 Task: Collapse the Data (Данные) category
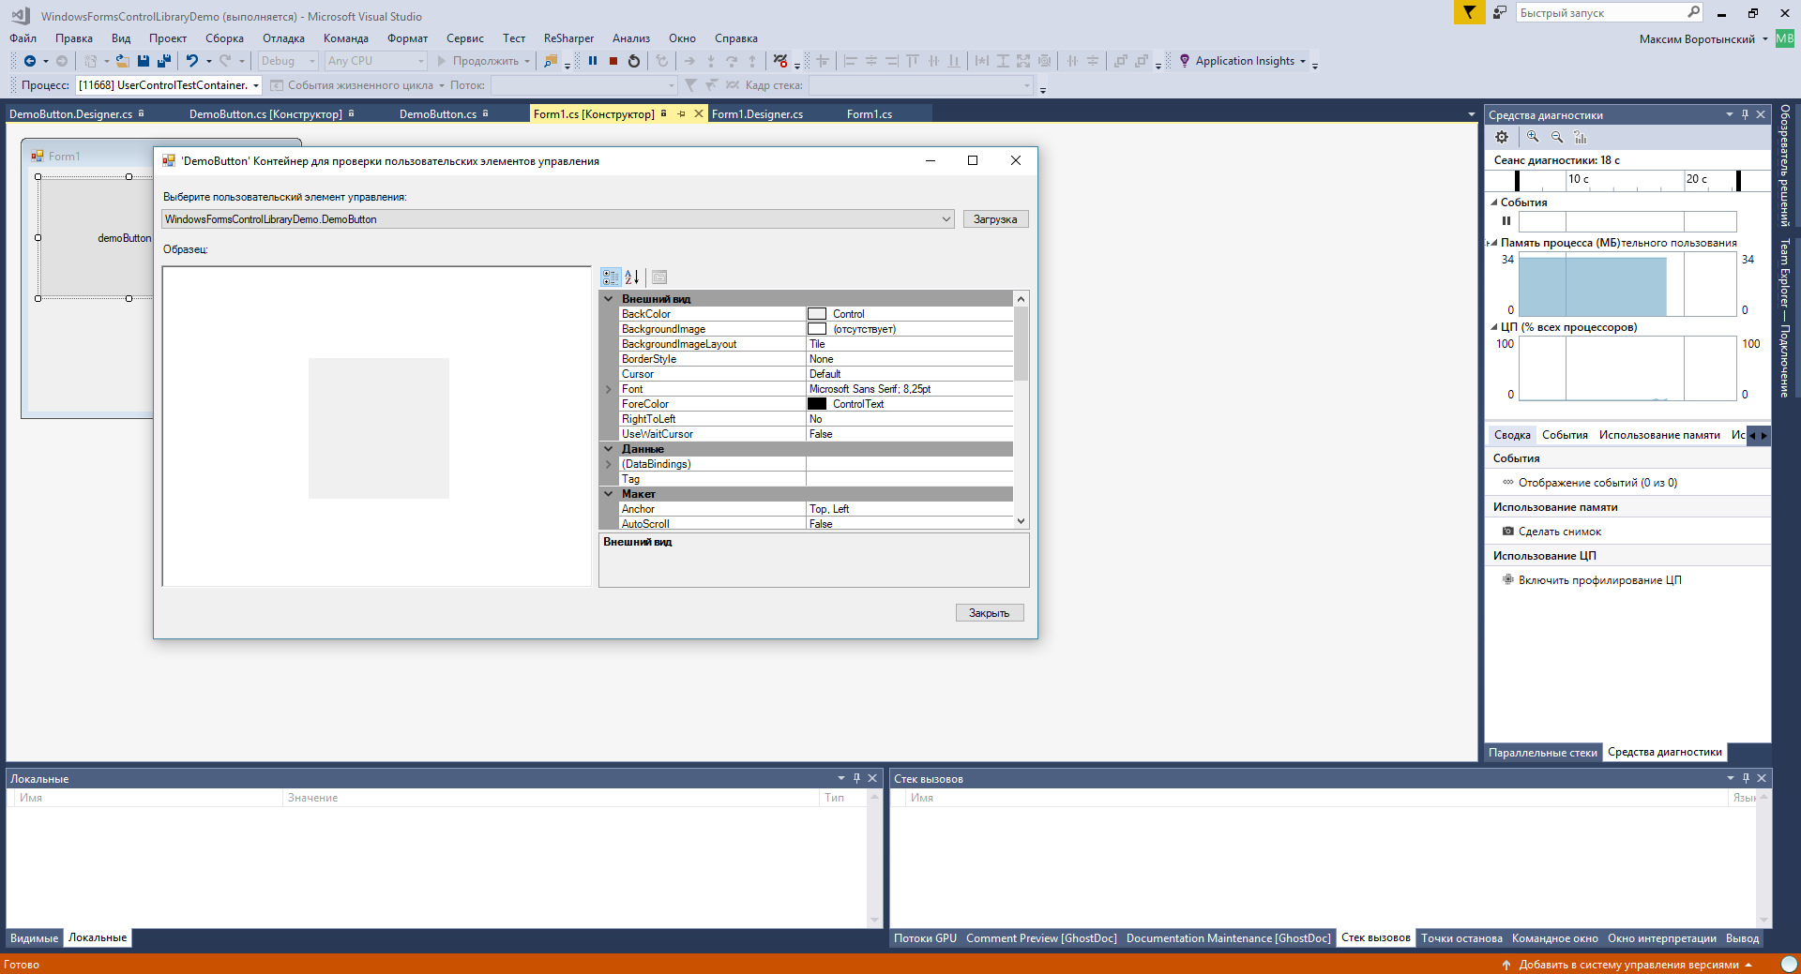tap(608, 449)
